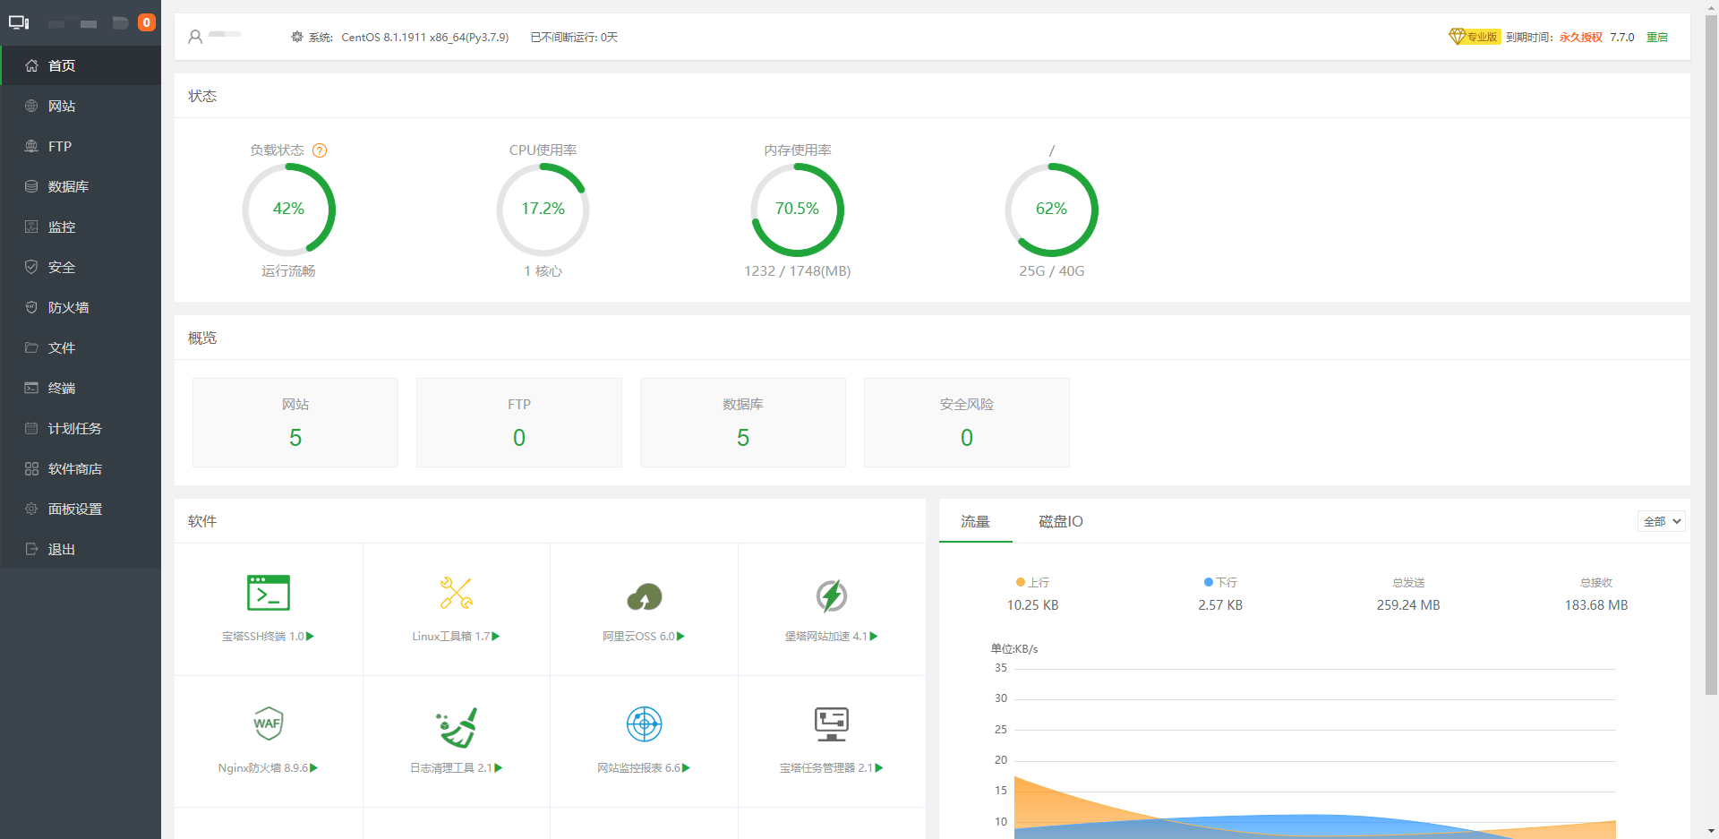Click the 内存使用率 70.5% gauge
Viewport: 1719px width, 839px height.
coord(797,210)
